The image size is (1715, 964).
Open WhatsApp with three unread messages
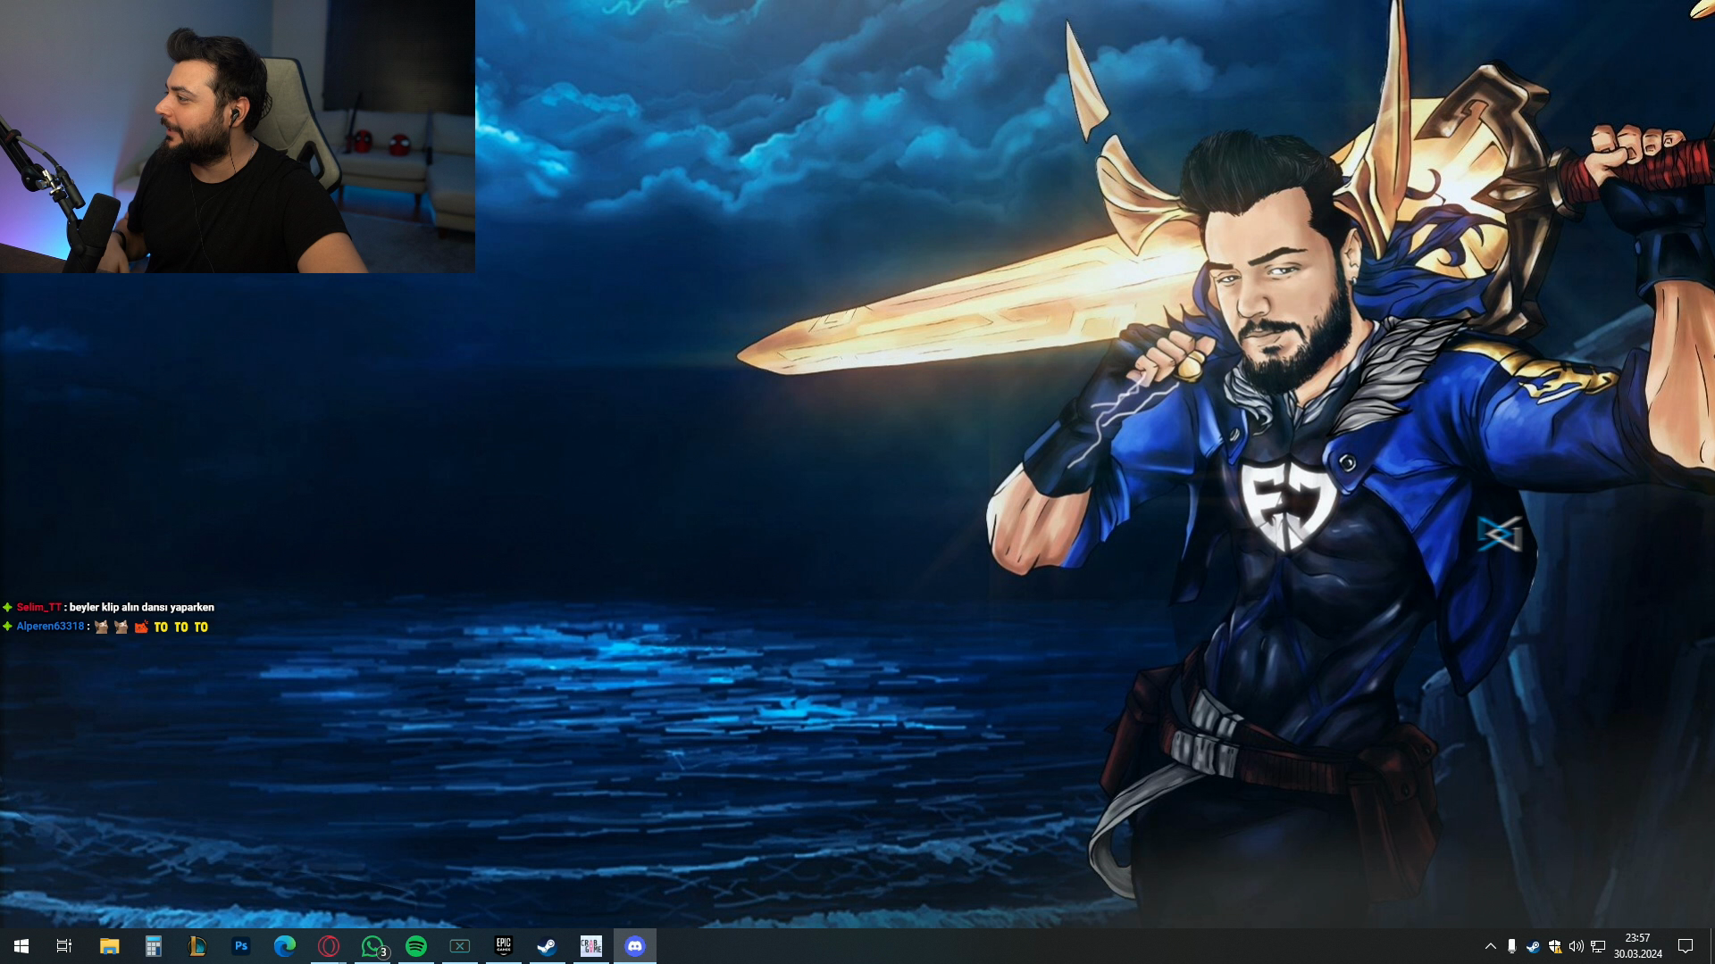coord(372,946)
